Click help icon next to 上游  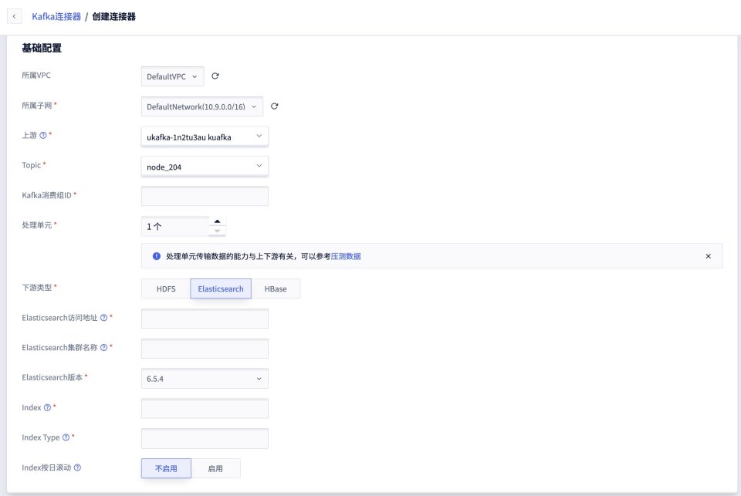click(x=42, y=136)
